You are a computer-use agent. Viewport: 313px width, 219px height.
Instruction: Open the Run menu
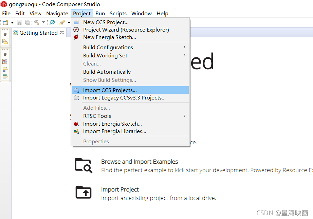pyautogui.click(x=100, y=13)
